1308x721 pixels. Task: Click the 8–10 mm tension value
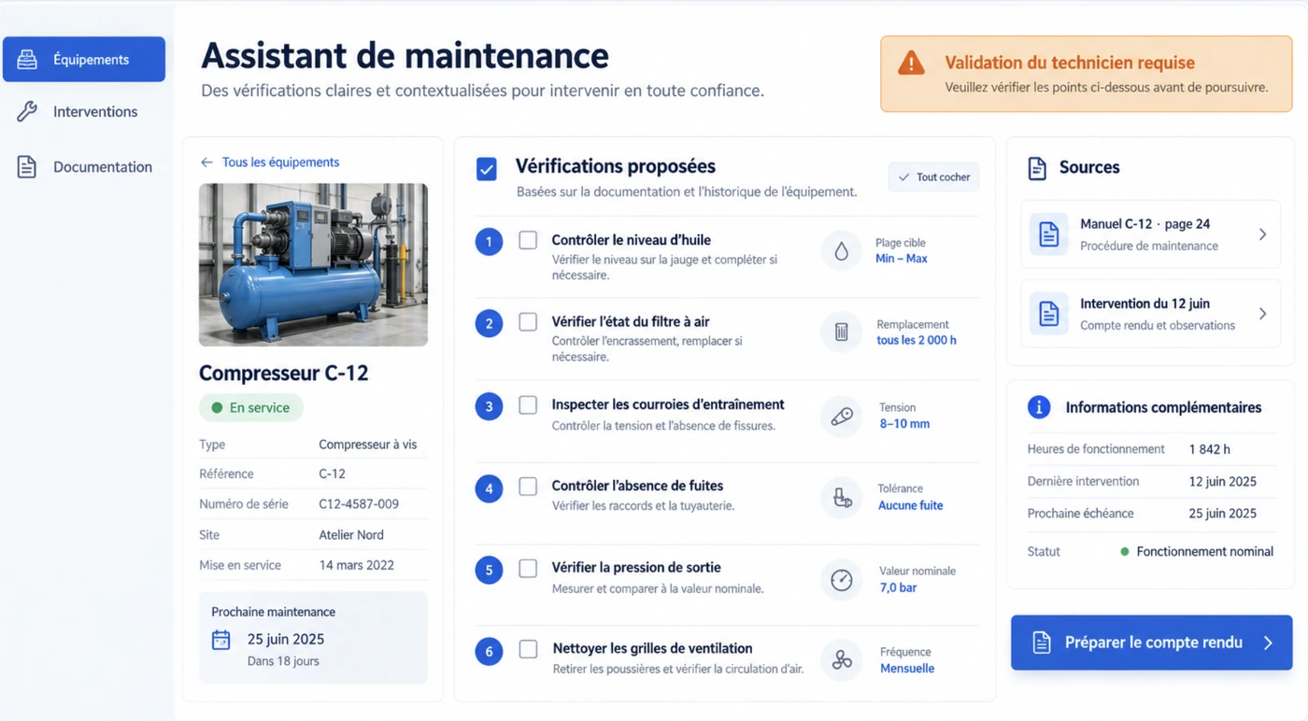[x=904, y=424]
